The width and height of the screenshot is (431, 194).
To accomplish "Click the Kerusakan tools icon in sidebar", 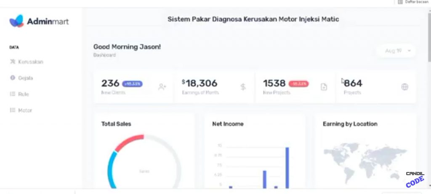I will (x=12, y=62).
